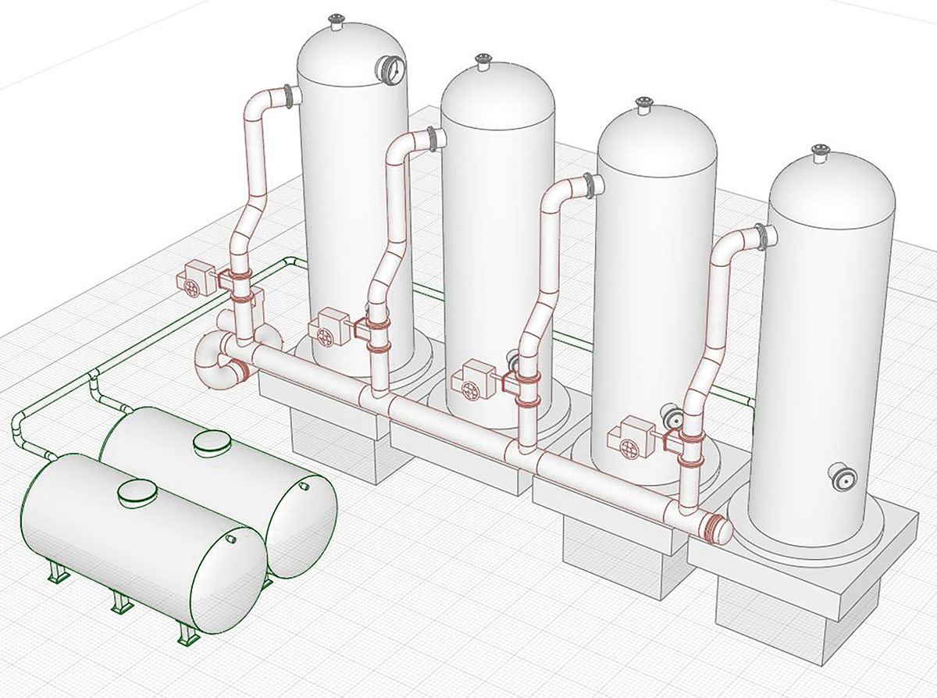Click the manway cover on the rear horizontal tank
The width and height of the screenshot is (937, 698).
tap(211, 443)
